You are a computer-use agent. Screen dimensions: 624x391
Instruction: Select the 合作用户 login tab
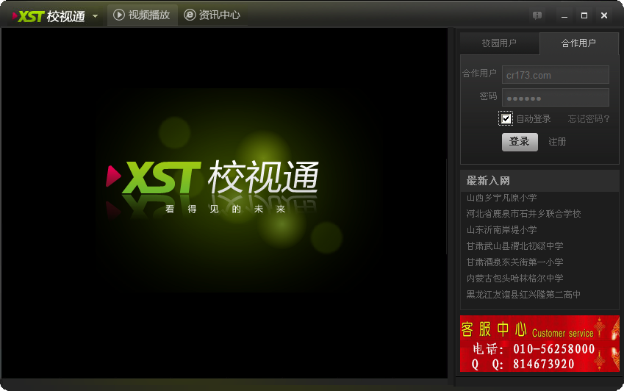tap(579, 43)
